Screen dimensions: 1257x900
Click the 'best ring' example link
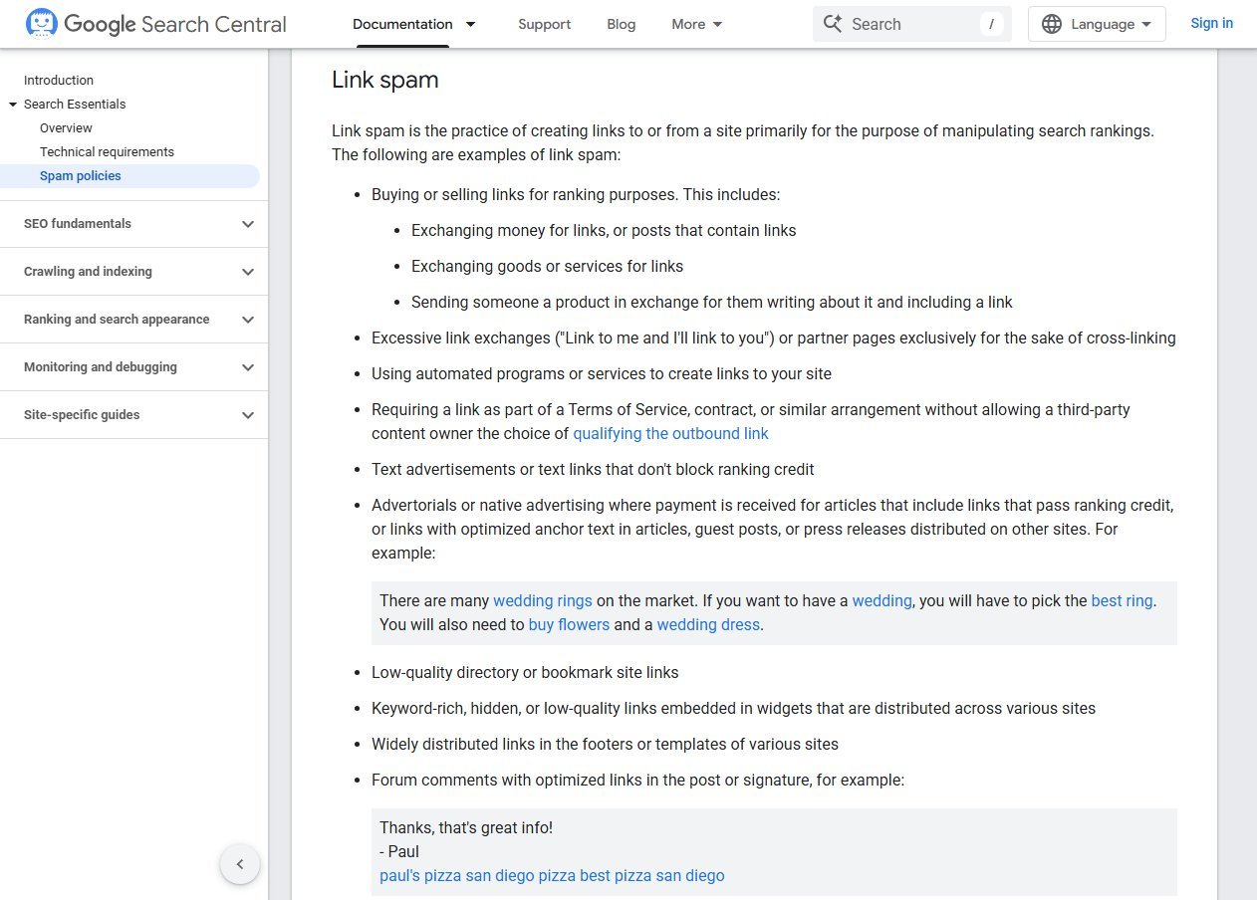pyautogui.click(x=1123, y=601)
